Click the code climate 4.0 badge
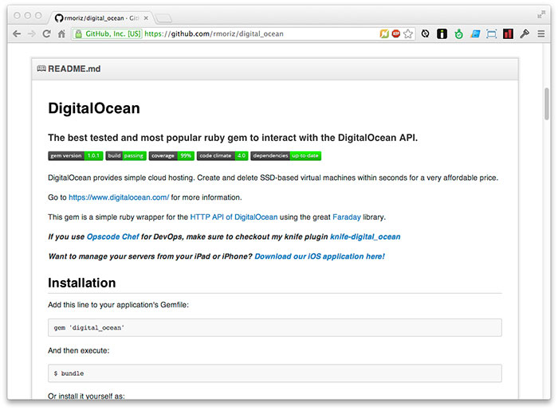Viewport: 558px width, 410px height. coord(222,155)
